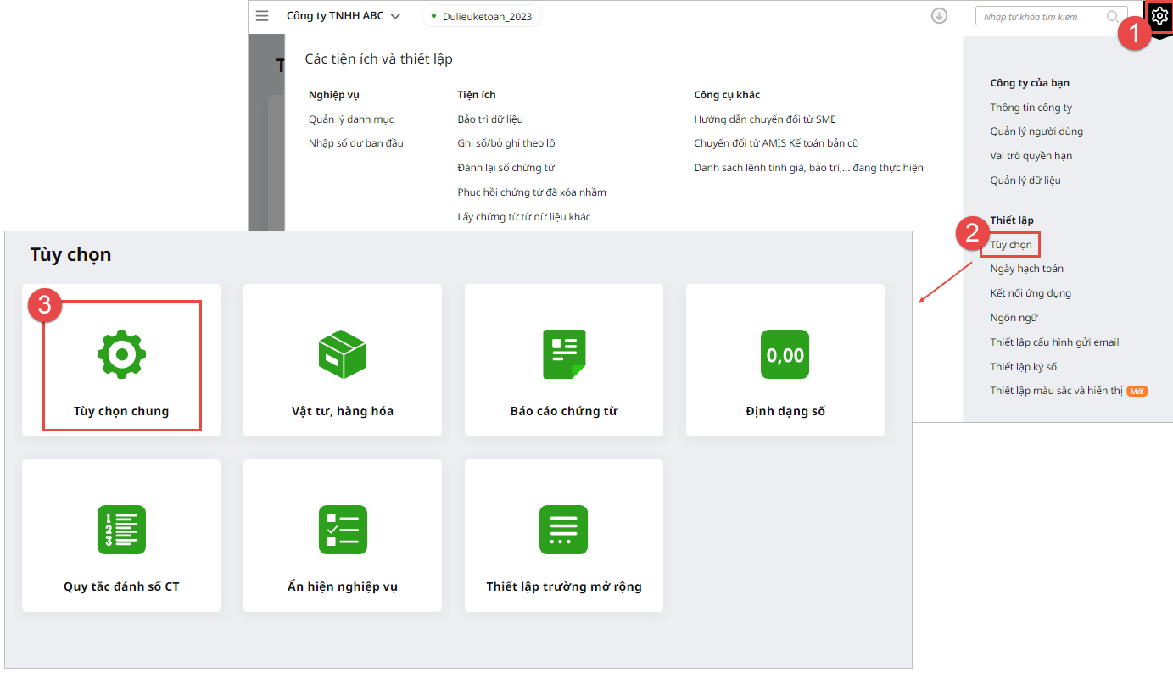Open Định dạng số icon tile
Image resolution: width=1173 pixels, height=678 pixels.
(785, 354)
